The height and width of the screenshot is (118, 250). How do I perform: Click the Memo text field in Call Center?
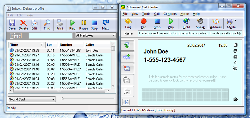pyautogui.click(x=190, y=33)
